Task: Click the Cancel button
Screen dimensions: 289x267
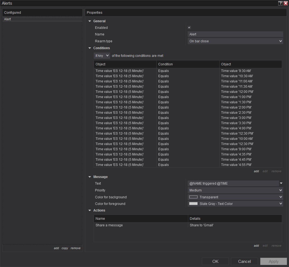Action: point(244,262)
